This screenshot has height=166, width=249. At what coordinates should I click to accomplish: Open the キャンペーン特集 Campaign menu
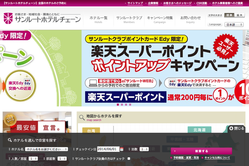pos(160,20)
